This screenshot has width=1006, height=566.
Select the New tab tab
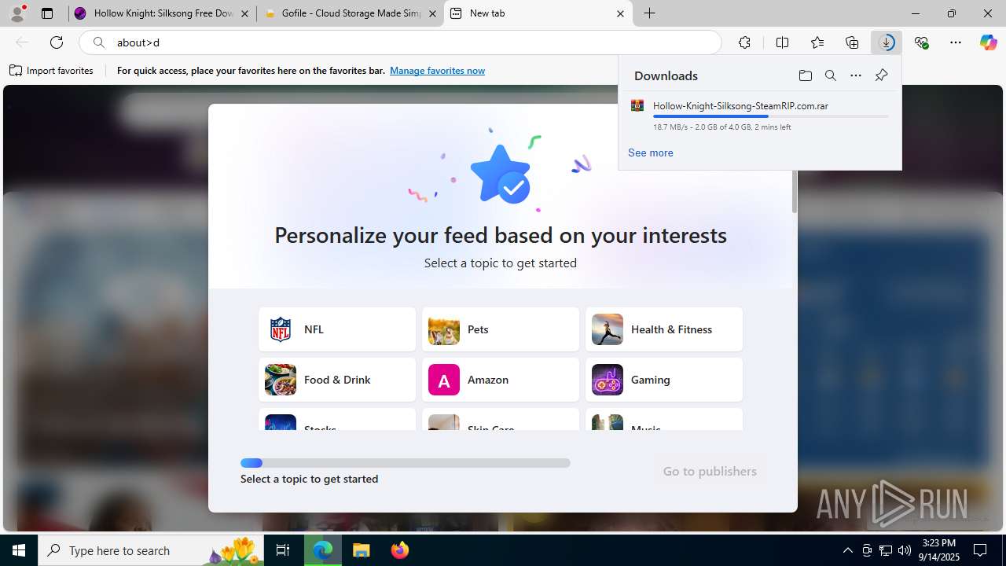[x=538, y=13]
